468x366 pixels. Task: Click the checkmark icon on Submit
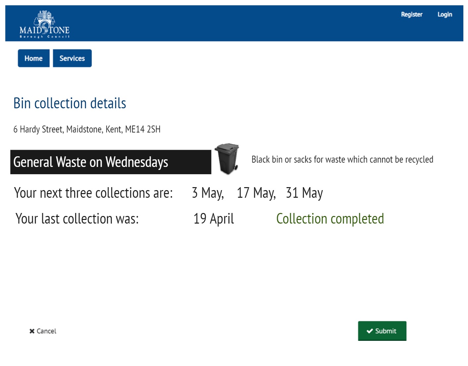click(x=370, y=331)
